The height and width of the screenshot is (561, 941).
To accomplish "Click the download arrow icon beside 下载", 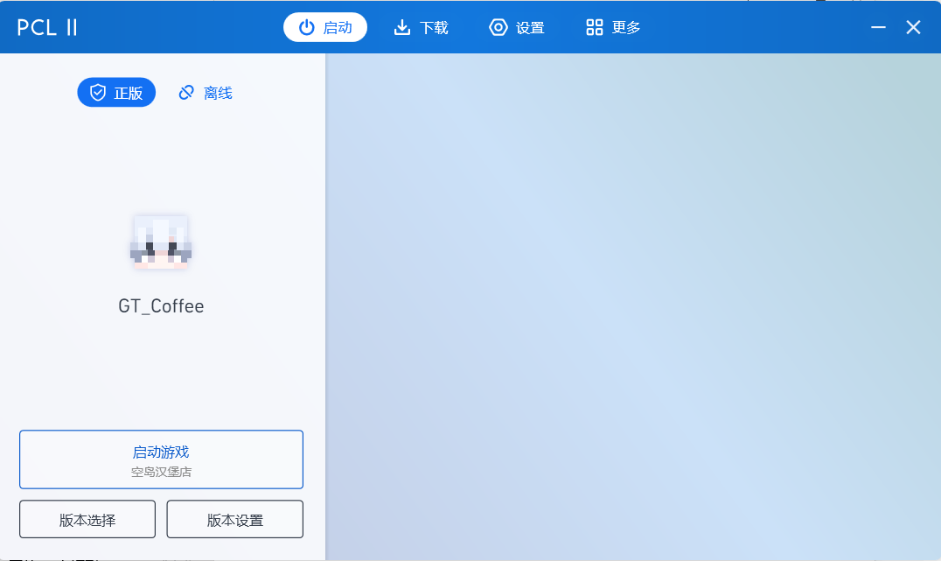I will point(402,28).
